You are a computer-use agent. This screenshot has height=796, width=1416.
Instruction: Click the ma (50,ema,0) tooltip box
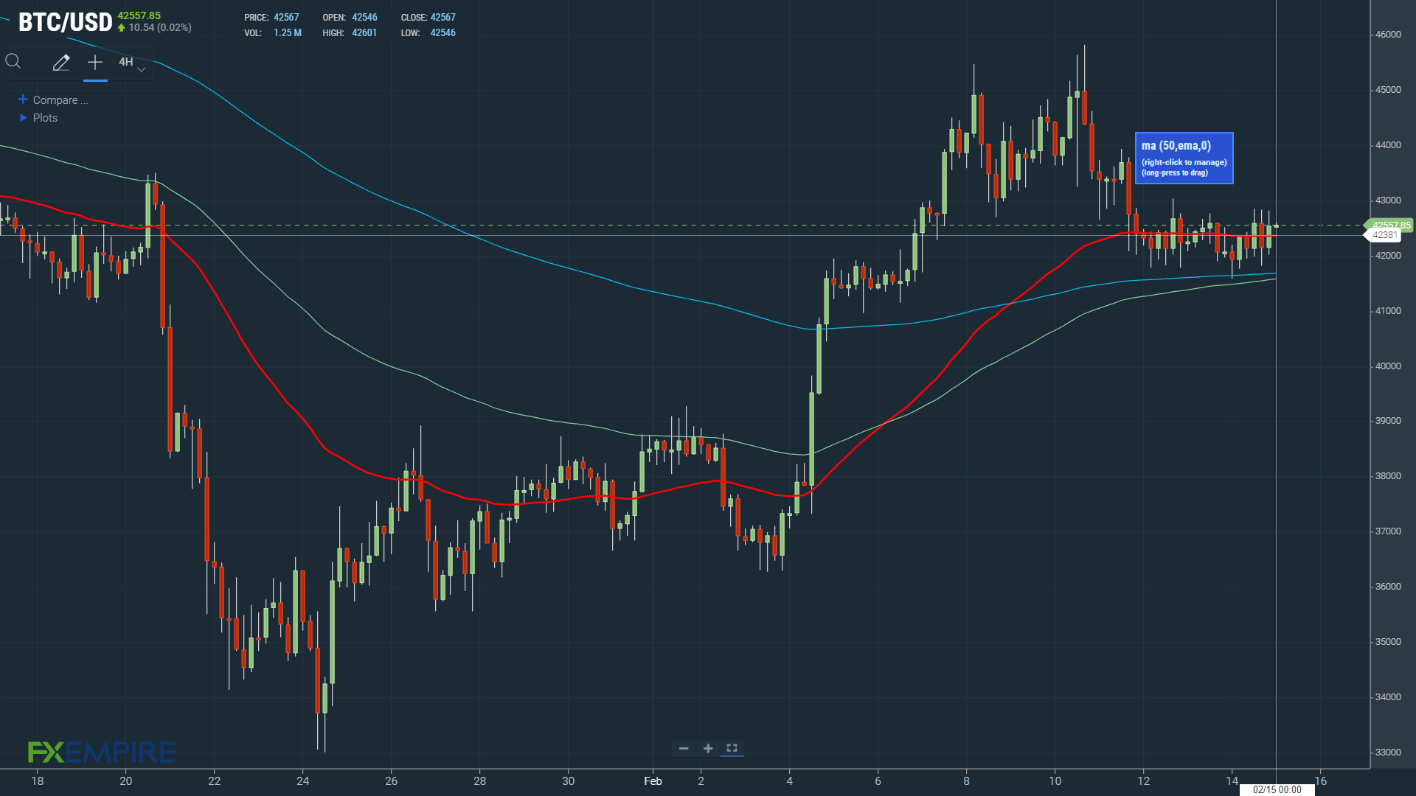pos(1184,158)
